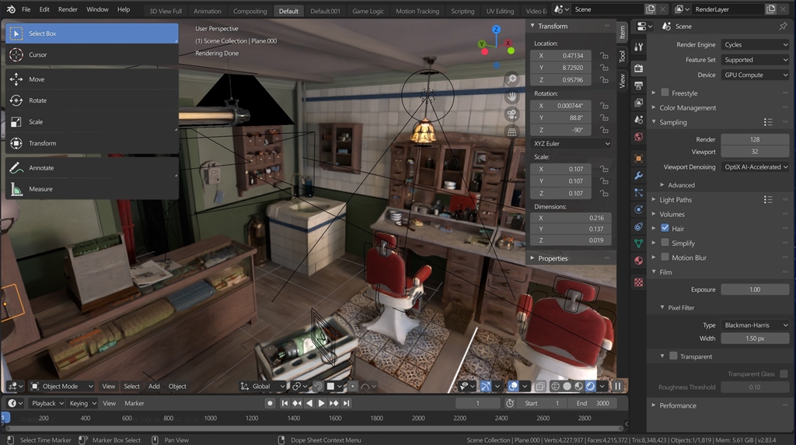
Task: Click the Exposure value slider
Action: pyautogui.click(x=754, y=289)
